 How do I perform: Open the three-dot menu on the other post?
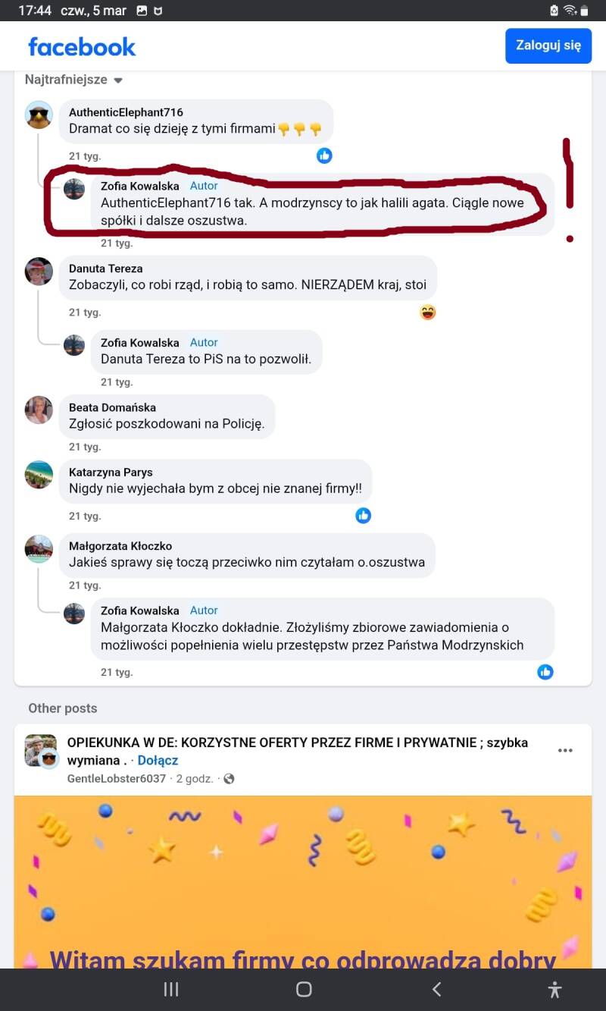(x=565, y=751)
